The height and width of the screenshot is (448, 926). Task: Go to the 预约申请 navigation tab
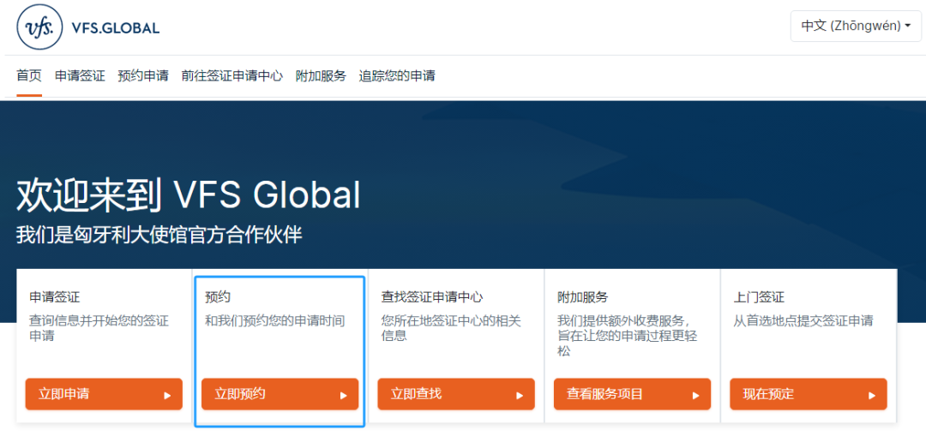143,76
